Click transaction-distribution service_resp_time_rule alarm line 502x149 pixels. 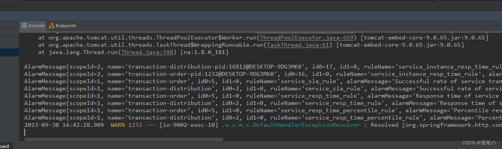click(x=263, y=103)
